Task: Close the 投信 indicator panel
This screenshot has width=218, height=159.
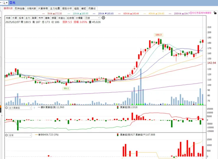Action: click(x=6, y=135)
